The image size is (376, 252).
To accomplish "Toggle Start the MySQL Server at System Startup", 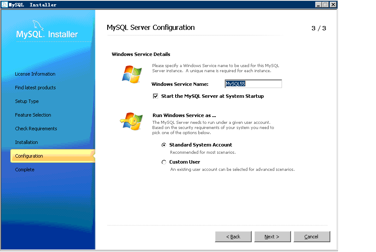I will coord(156,96).
